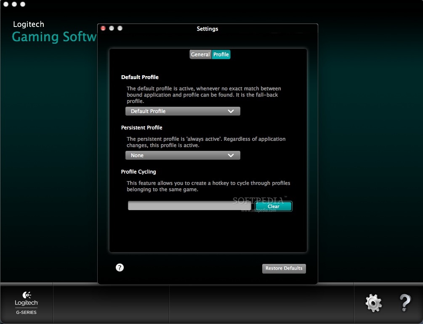Image resolution: width=423 pixels, height=324 pixels.
Task: Switch to the General tab
Action: [200, 54]
